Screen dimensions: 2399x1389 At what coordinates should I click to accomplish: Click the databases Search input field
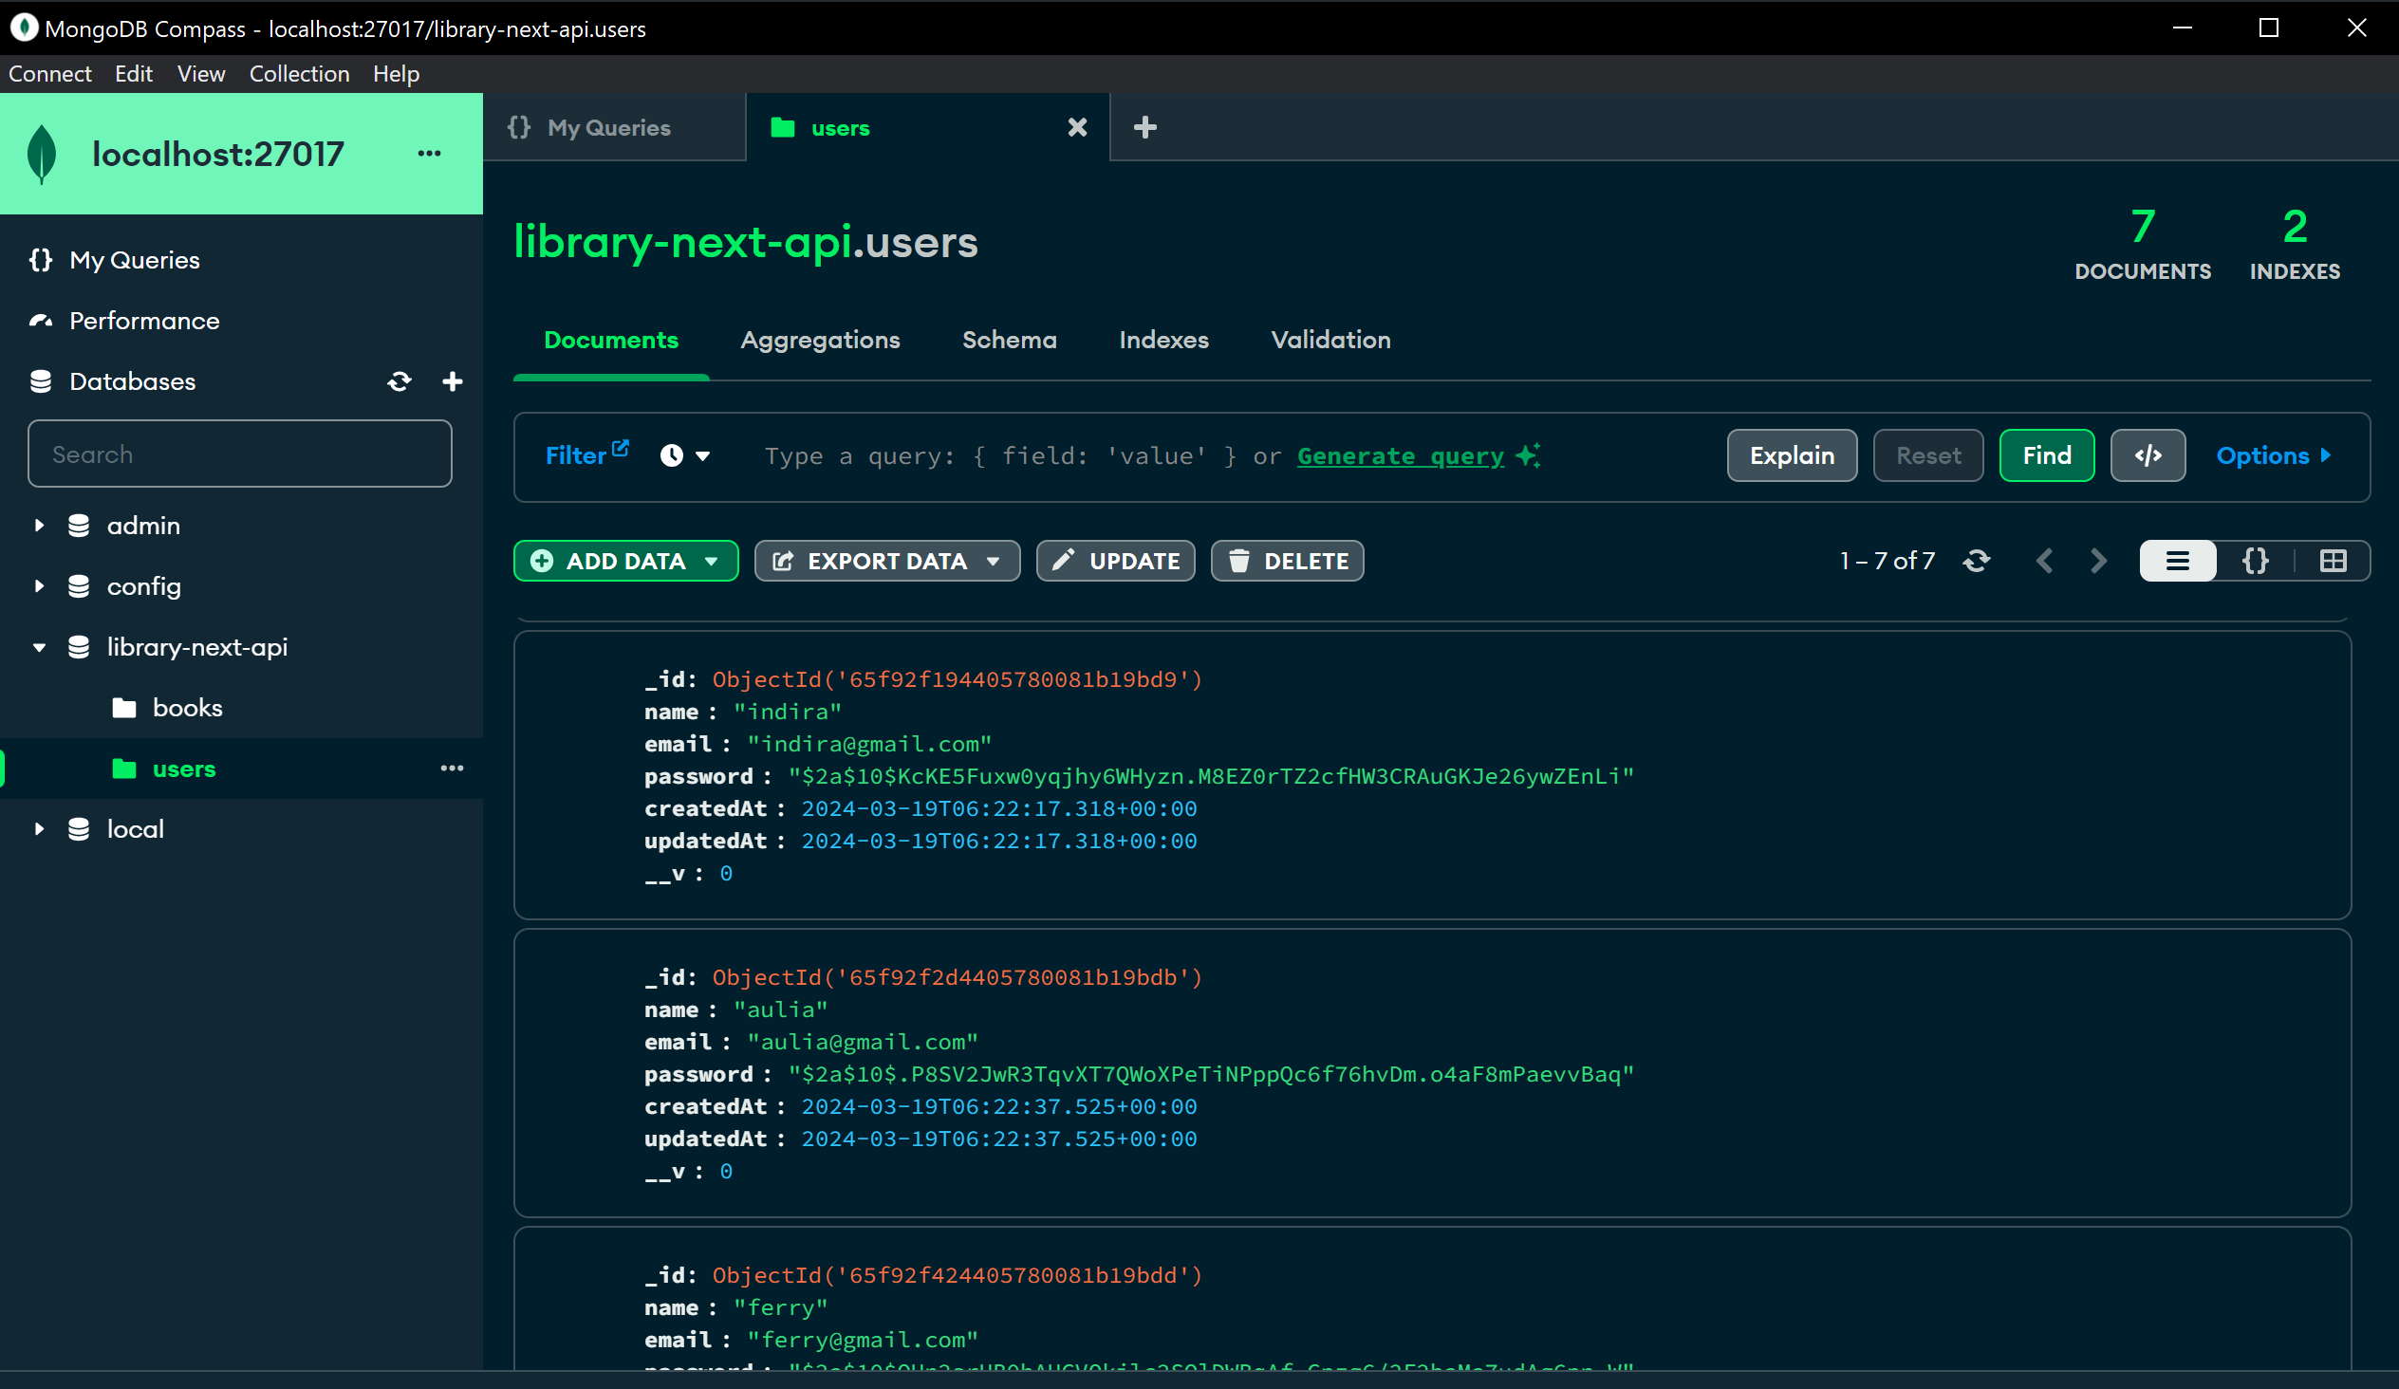click(240, 454)
